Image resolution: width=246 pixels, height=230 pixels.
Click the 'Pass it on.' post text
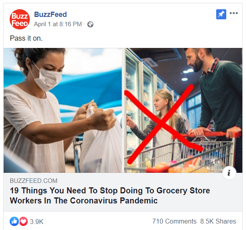26,38
